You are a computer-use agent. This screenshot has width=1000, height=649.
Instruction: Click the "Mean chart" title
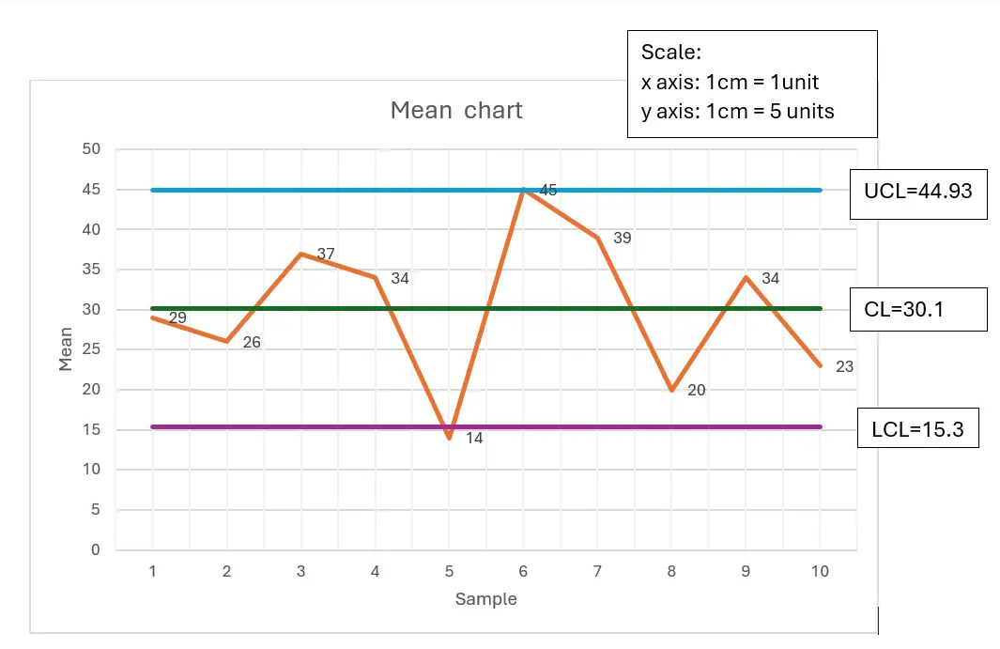pos(456,111)
